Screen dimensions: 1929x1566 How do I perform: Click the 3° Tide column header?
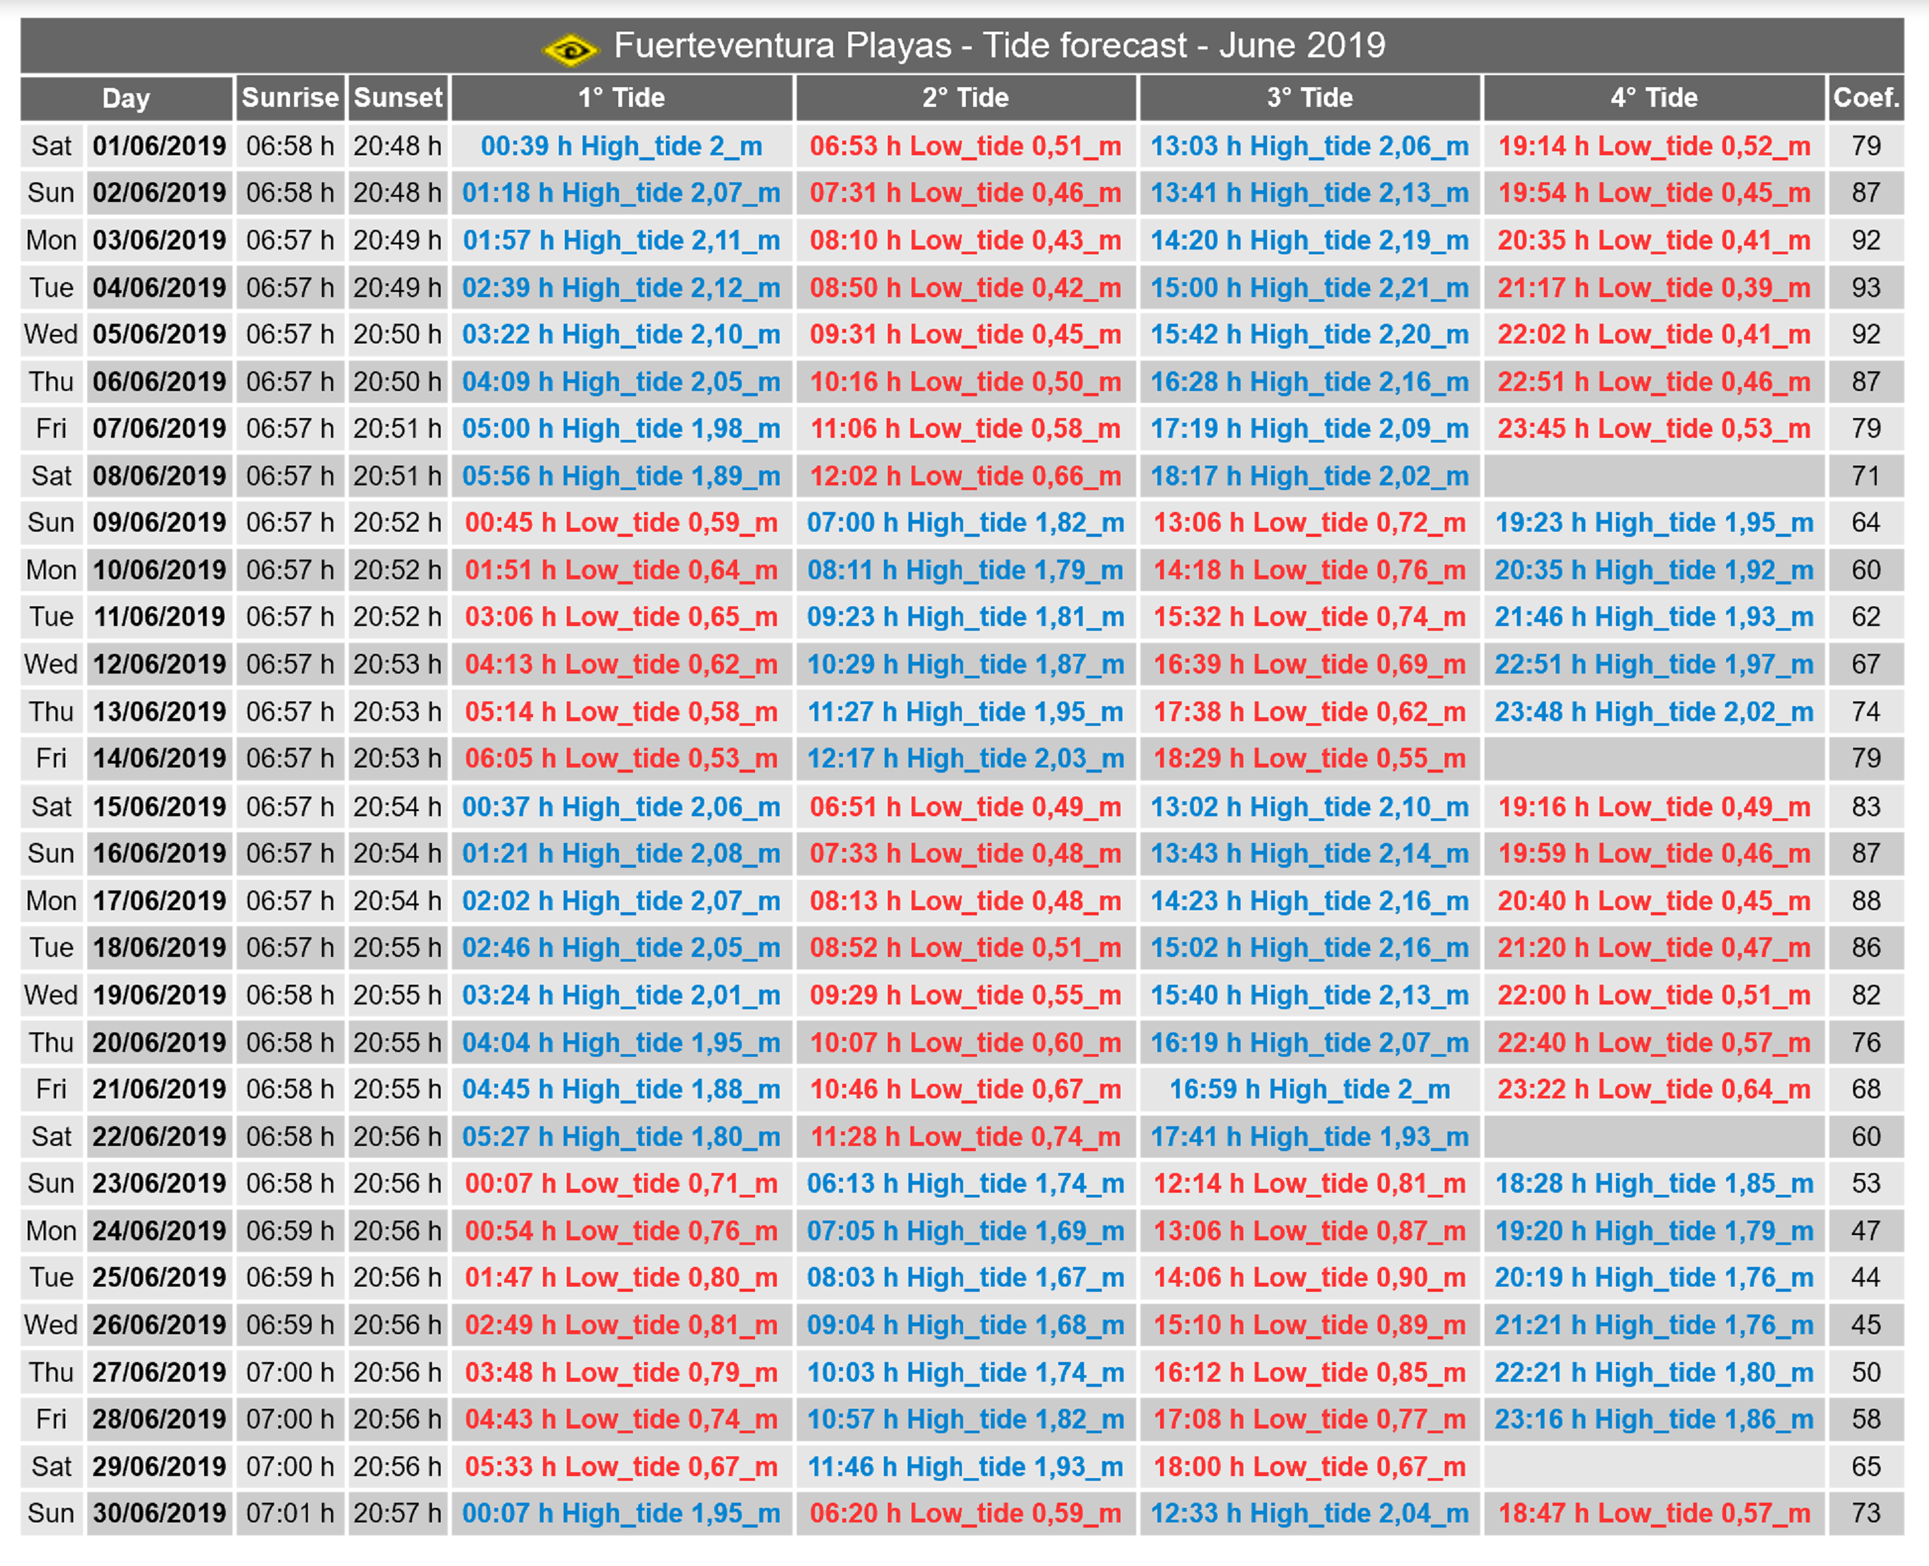[x=1310, y=98]
